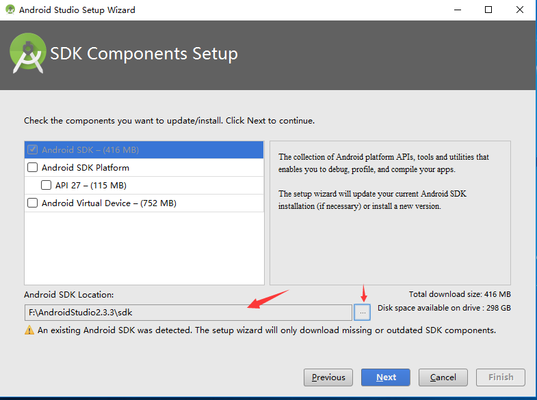This screenshot has height=400, width=537.
Task: Check the API 27 (115 MB) checkbox
Action: (47, 185)
